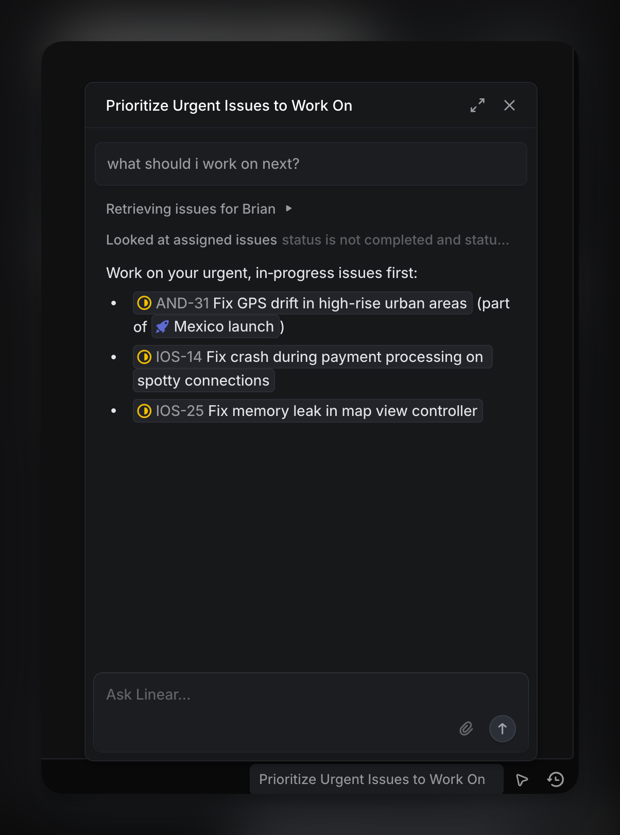Open chat history with the clock icon
This screenshot has width=620, height=835.
pyautogui.click(x=556, y=779)
